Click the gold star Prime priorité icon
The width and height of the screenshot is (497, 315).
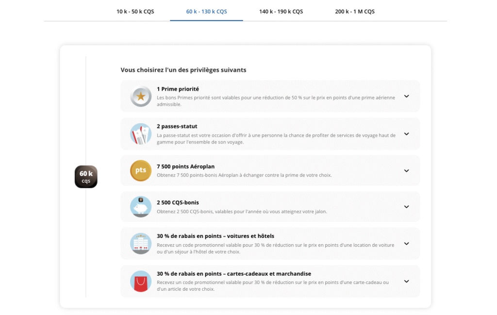(x=140, y=96)
